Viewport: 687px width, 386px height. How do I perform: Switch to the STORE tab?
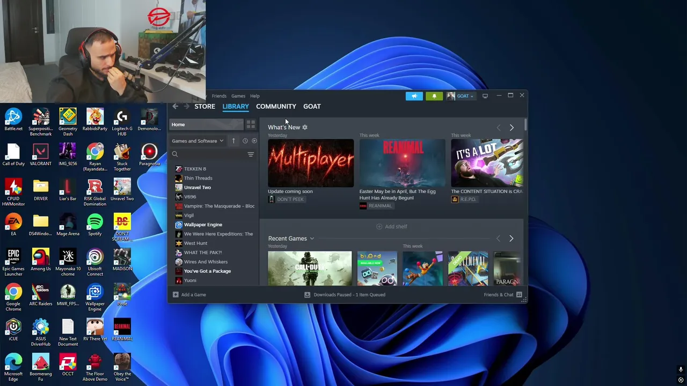pyautogui.click(x=204, y=106)
